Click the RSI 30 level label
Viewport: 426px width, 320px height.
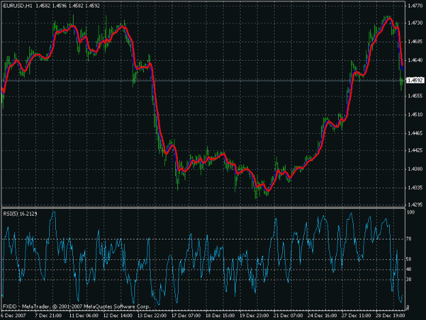point(409,280)
